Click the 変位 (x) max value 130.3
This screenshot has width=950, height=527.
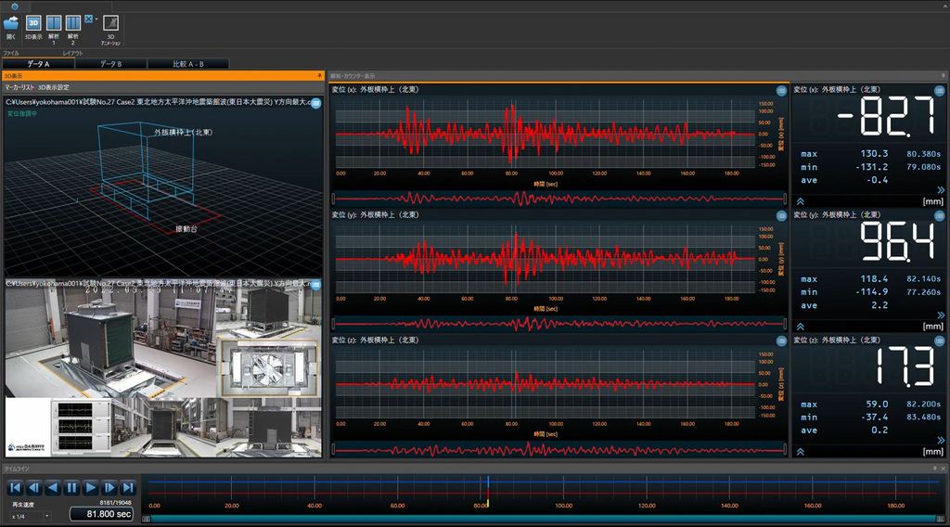(874, 154)
